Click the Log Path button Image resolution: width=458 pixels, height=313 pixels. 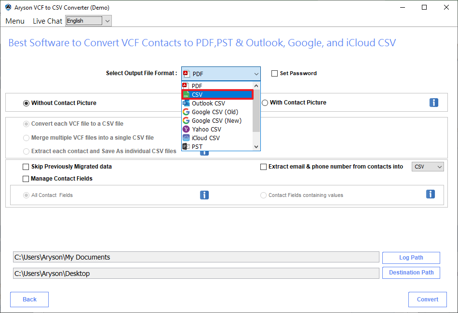point(411,258)
